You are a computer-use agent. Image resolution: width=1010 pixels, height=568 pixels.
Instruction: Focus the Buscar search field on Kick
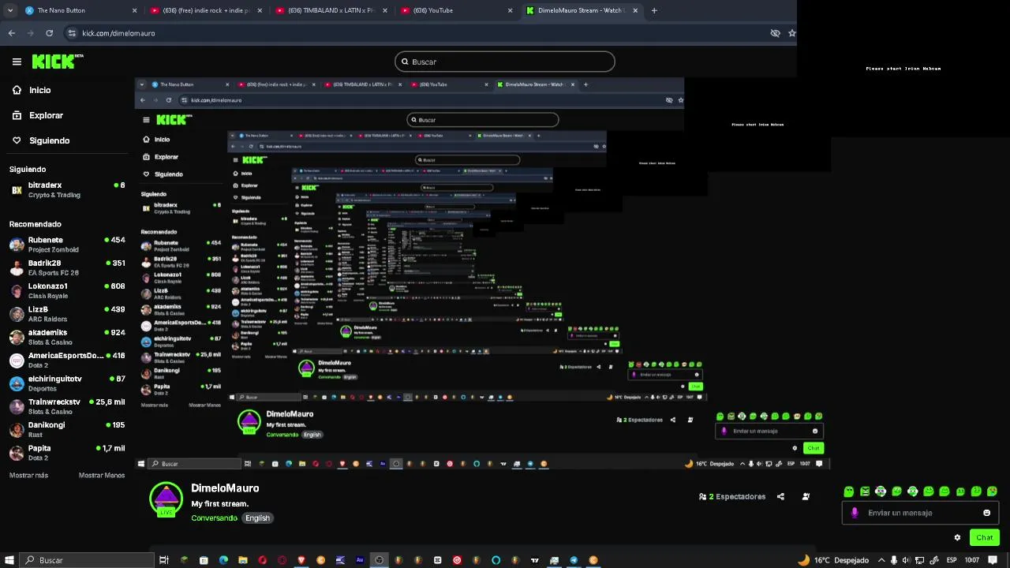click(x=505, y=62)
